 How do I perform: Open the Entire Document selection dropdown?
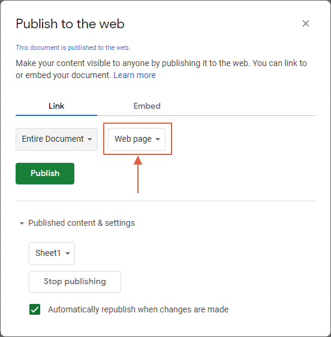tap(56, 139)
